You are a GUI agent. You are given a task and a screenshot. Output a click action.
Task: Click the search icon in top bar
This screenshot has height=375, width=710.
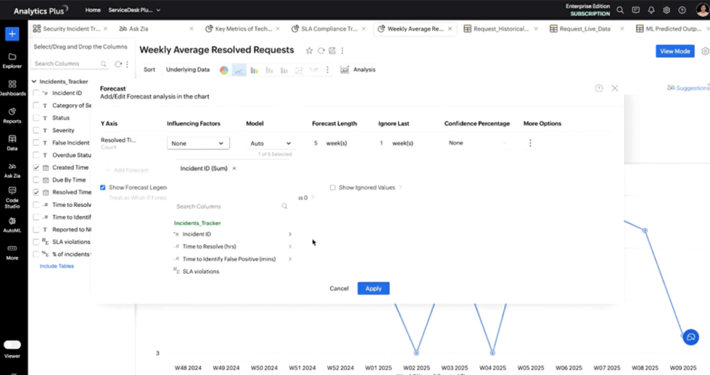[x=621, y=10]
